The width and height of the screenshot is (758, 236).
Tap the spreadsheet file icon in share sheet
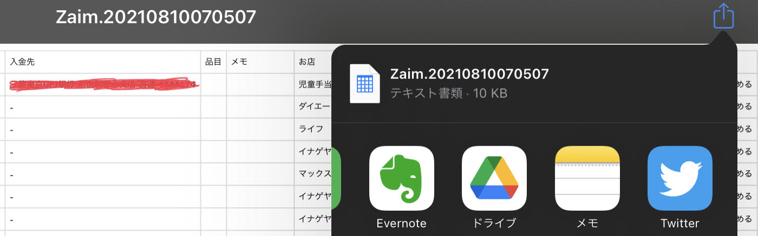tap(365, 84)
